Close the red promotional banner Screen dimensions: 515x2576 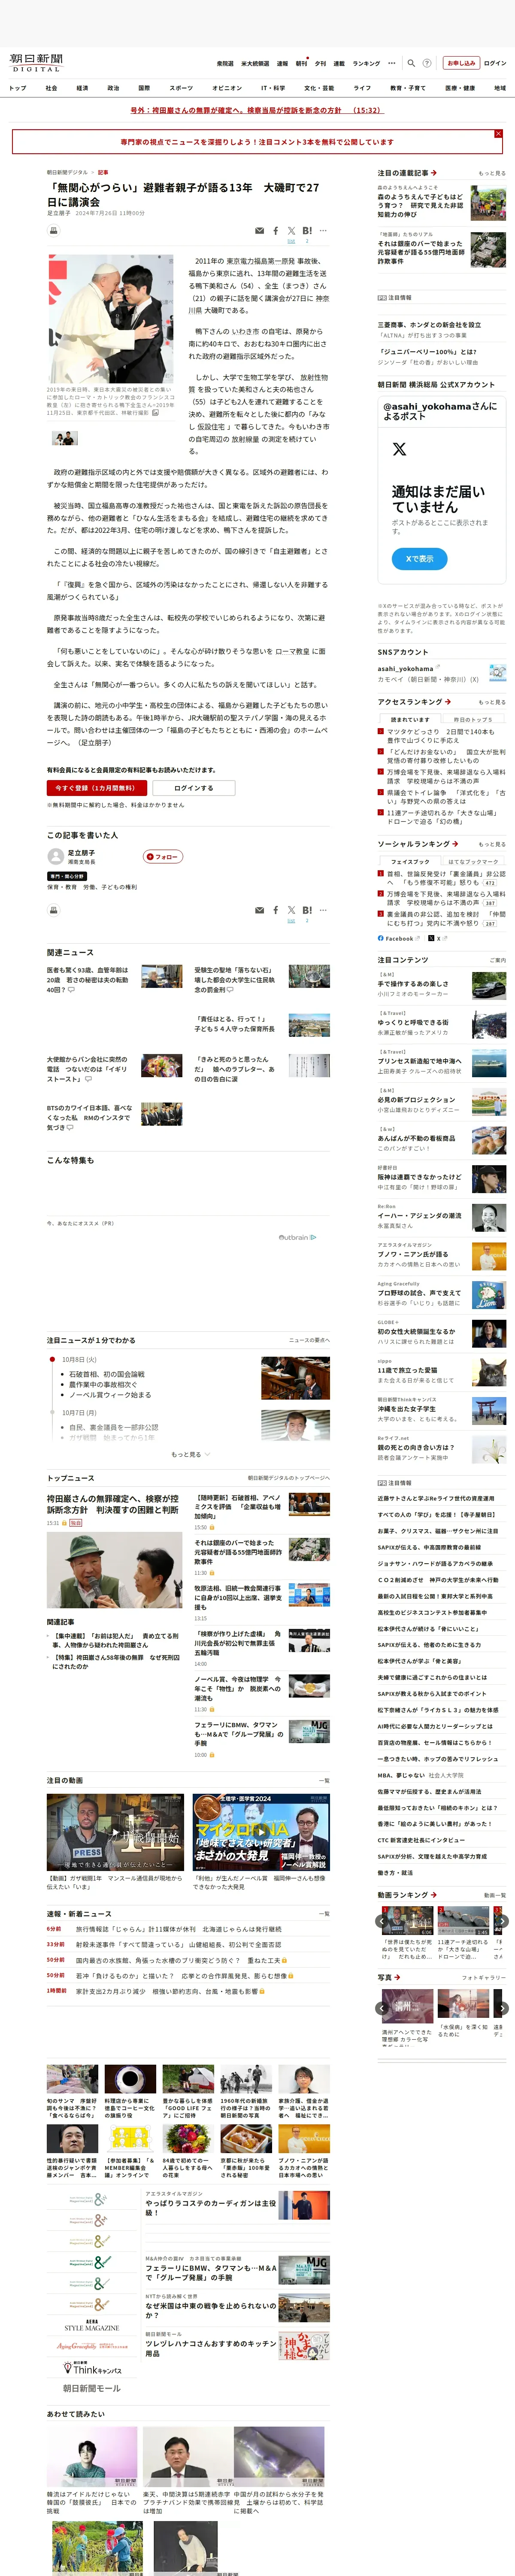pos(498,134)
